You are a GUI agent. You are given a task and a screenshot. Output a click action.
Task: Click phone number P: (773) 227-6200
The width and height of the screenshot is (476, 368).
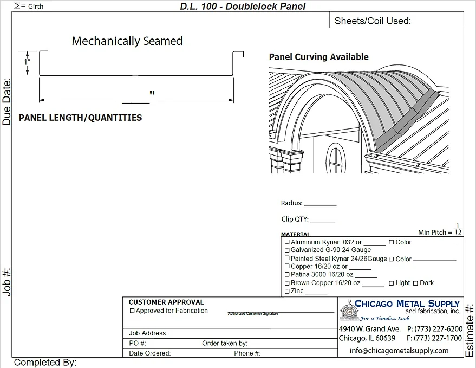click(x=435, y=329)
